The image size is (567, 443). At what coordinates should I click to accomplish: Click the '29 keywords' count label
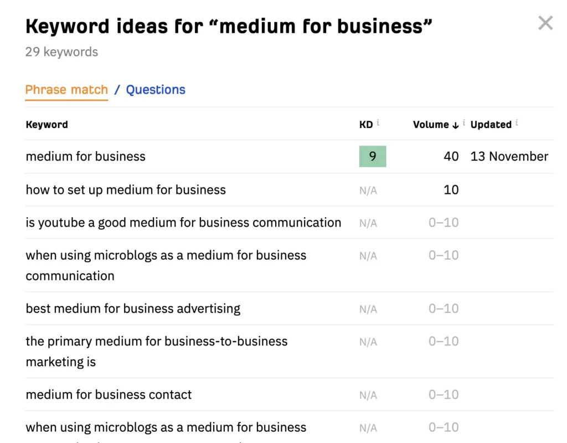tap(61, 51)
